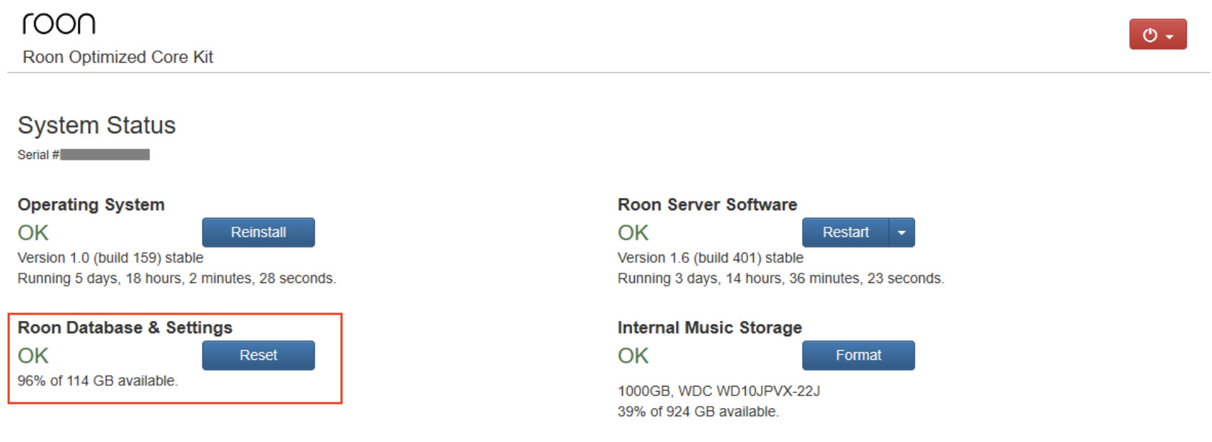Open the power menu dropdown caret
1212x442 pixels.
[x=1169, y=36]
